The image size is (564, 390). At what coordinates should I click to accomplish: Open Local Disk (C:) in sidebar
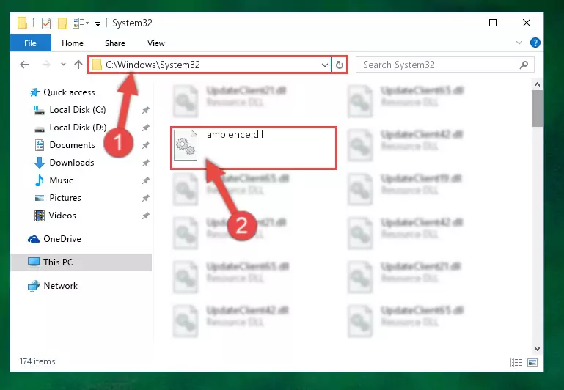click(78, 110)
